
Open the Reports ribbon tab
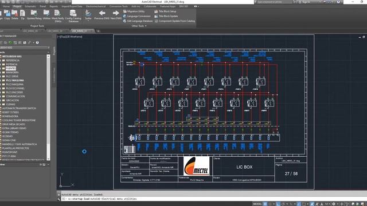point(53,6)
